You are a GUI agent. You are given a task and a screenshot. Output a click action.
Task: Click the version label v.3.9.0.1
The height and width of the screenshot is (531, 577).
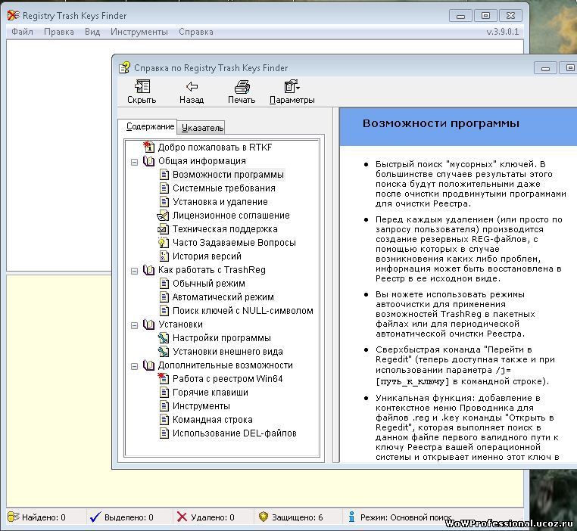click(503, 32)
